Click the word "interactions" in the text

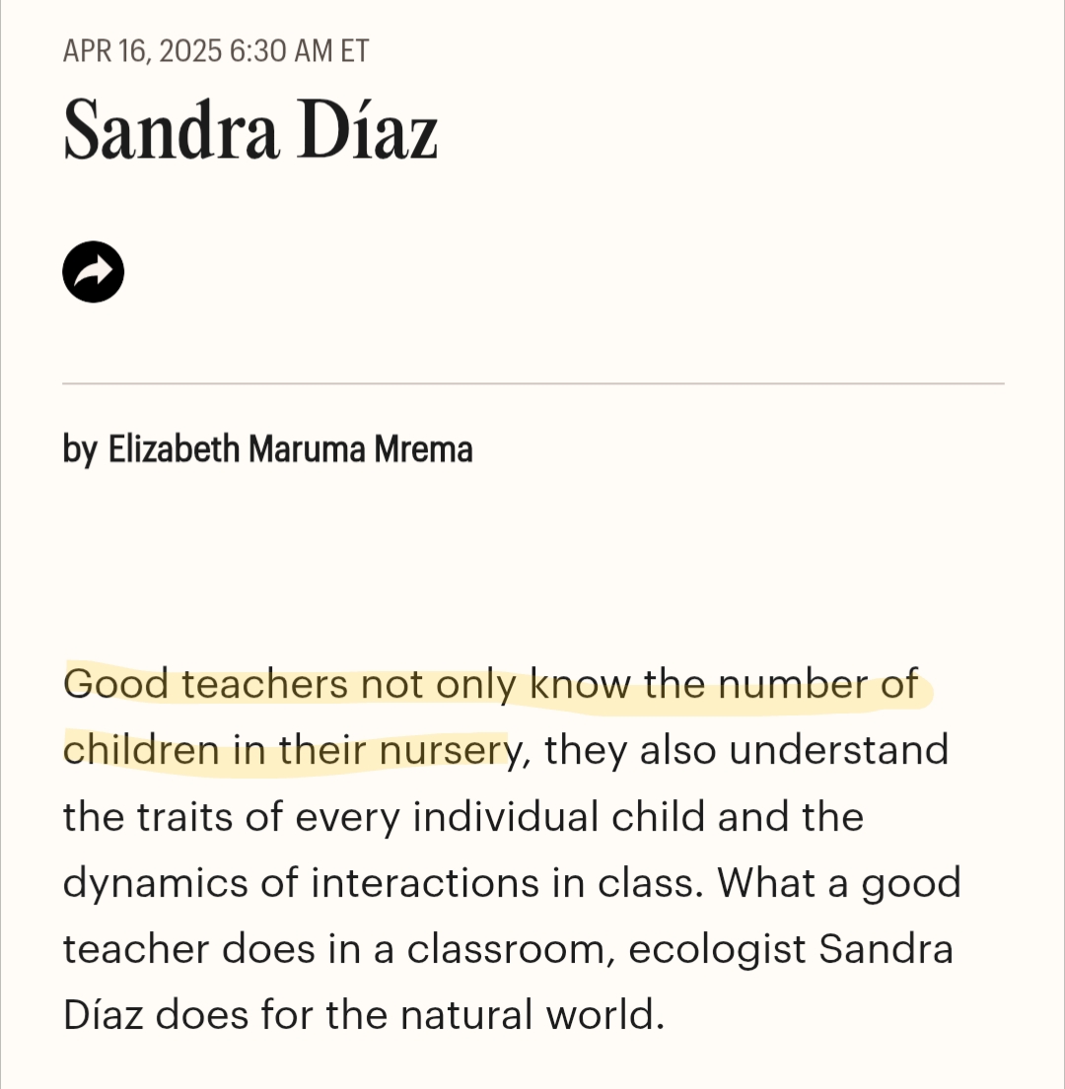[425, 884]
